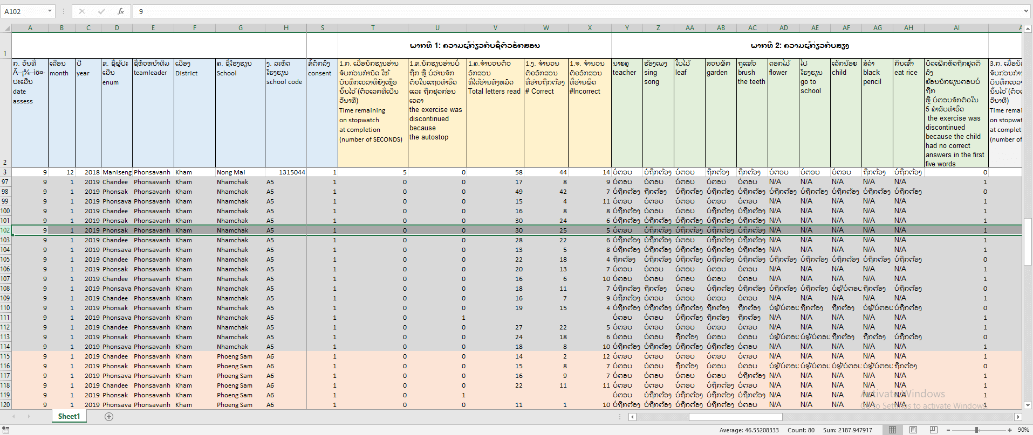The height and width of the screenshot is (435, 1033).
Task: Open the Insert Function fx dialog
Action: [x=121, y=11]
